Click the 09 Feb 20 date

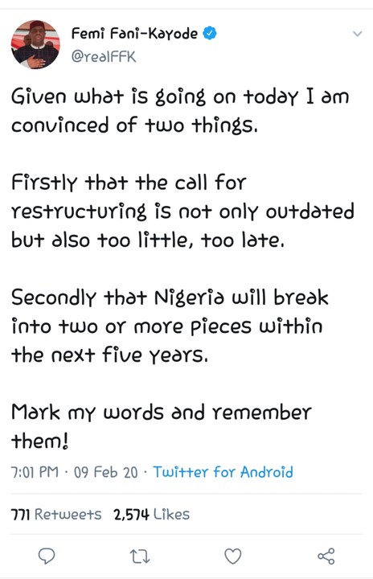[105, 472]
